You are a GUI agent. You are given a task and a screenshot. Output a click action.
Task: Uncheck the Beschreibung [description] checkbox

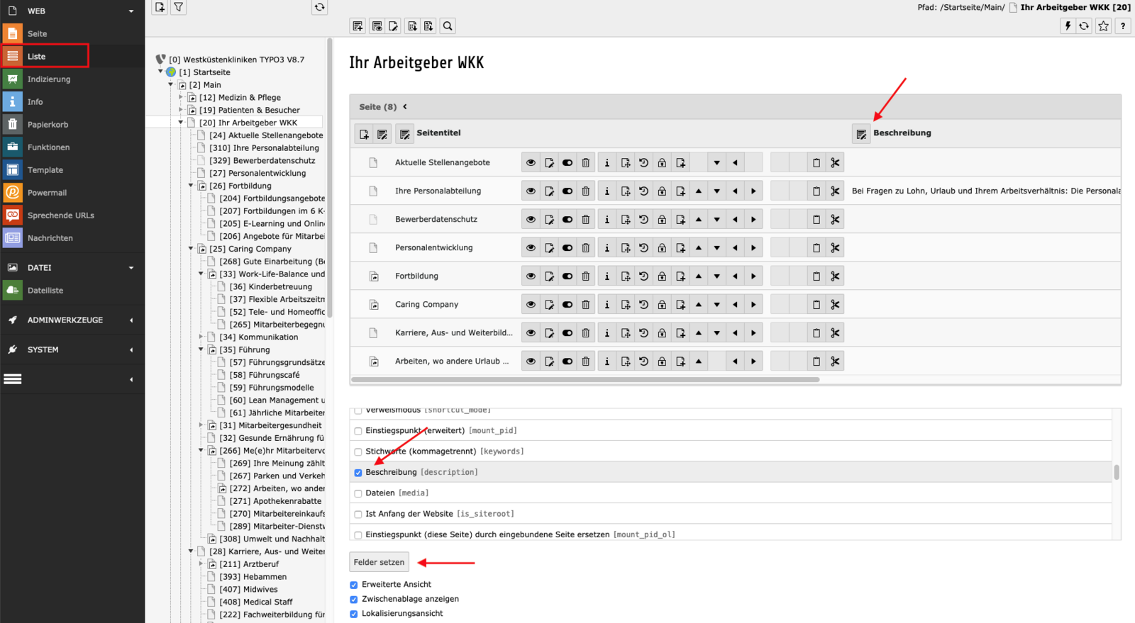358,473
